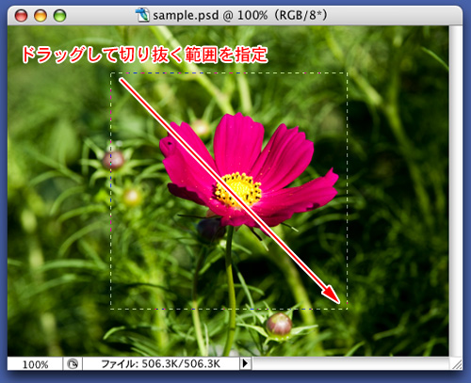Screen dimensions: 471x383
Task: Close the sample.psd window with red button
Action: click(21, 15)
